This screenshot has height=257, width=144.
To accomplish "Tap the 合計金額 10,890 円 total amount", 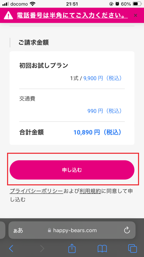I will (x=97, y=132).
